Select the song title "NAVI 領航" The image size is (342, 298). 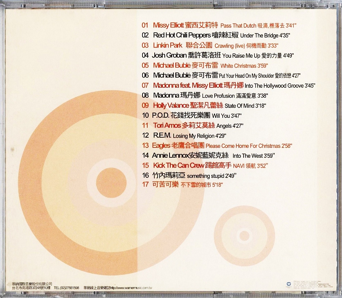(244, 166)
